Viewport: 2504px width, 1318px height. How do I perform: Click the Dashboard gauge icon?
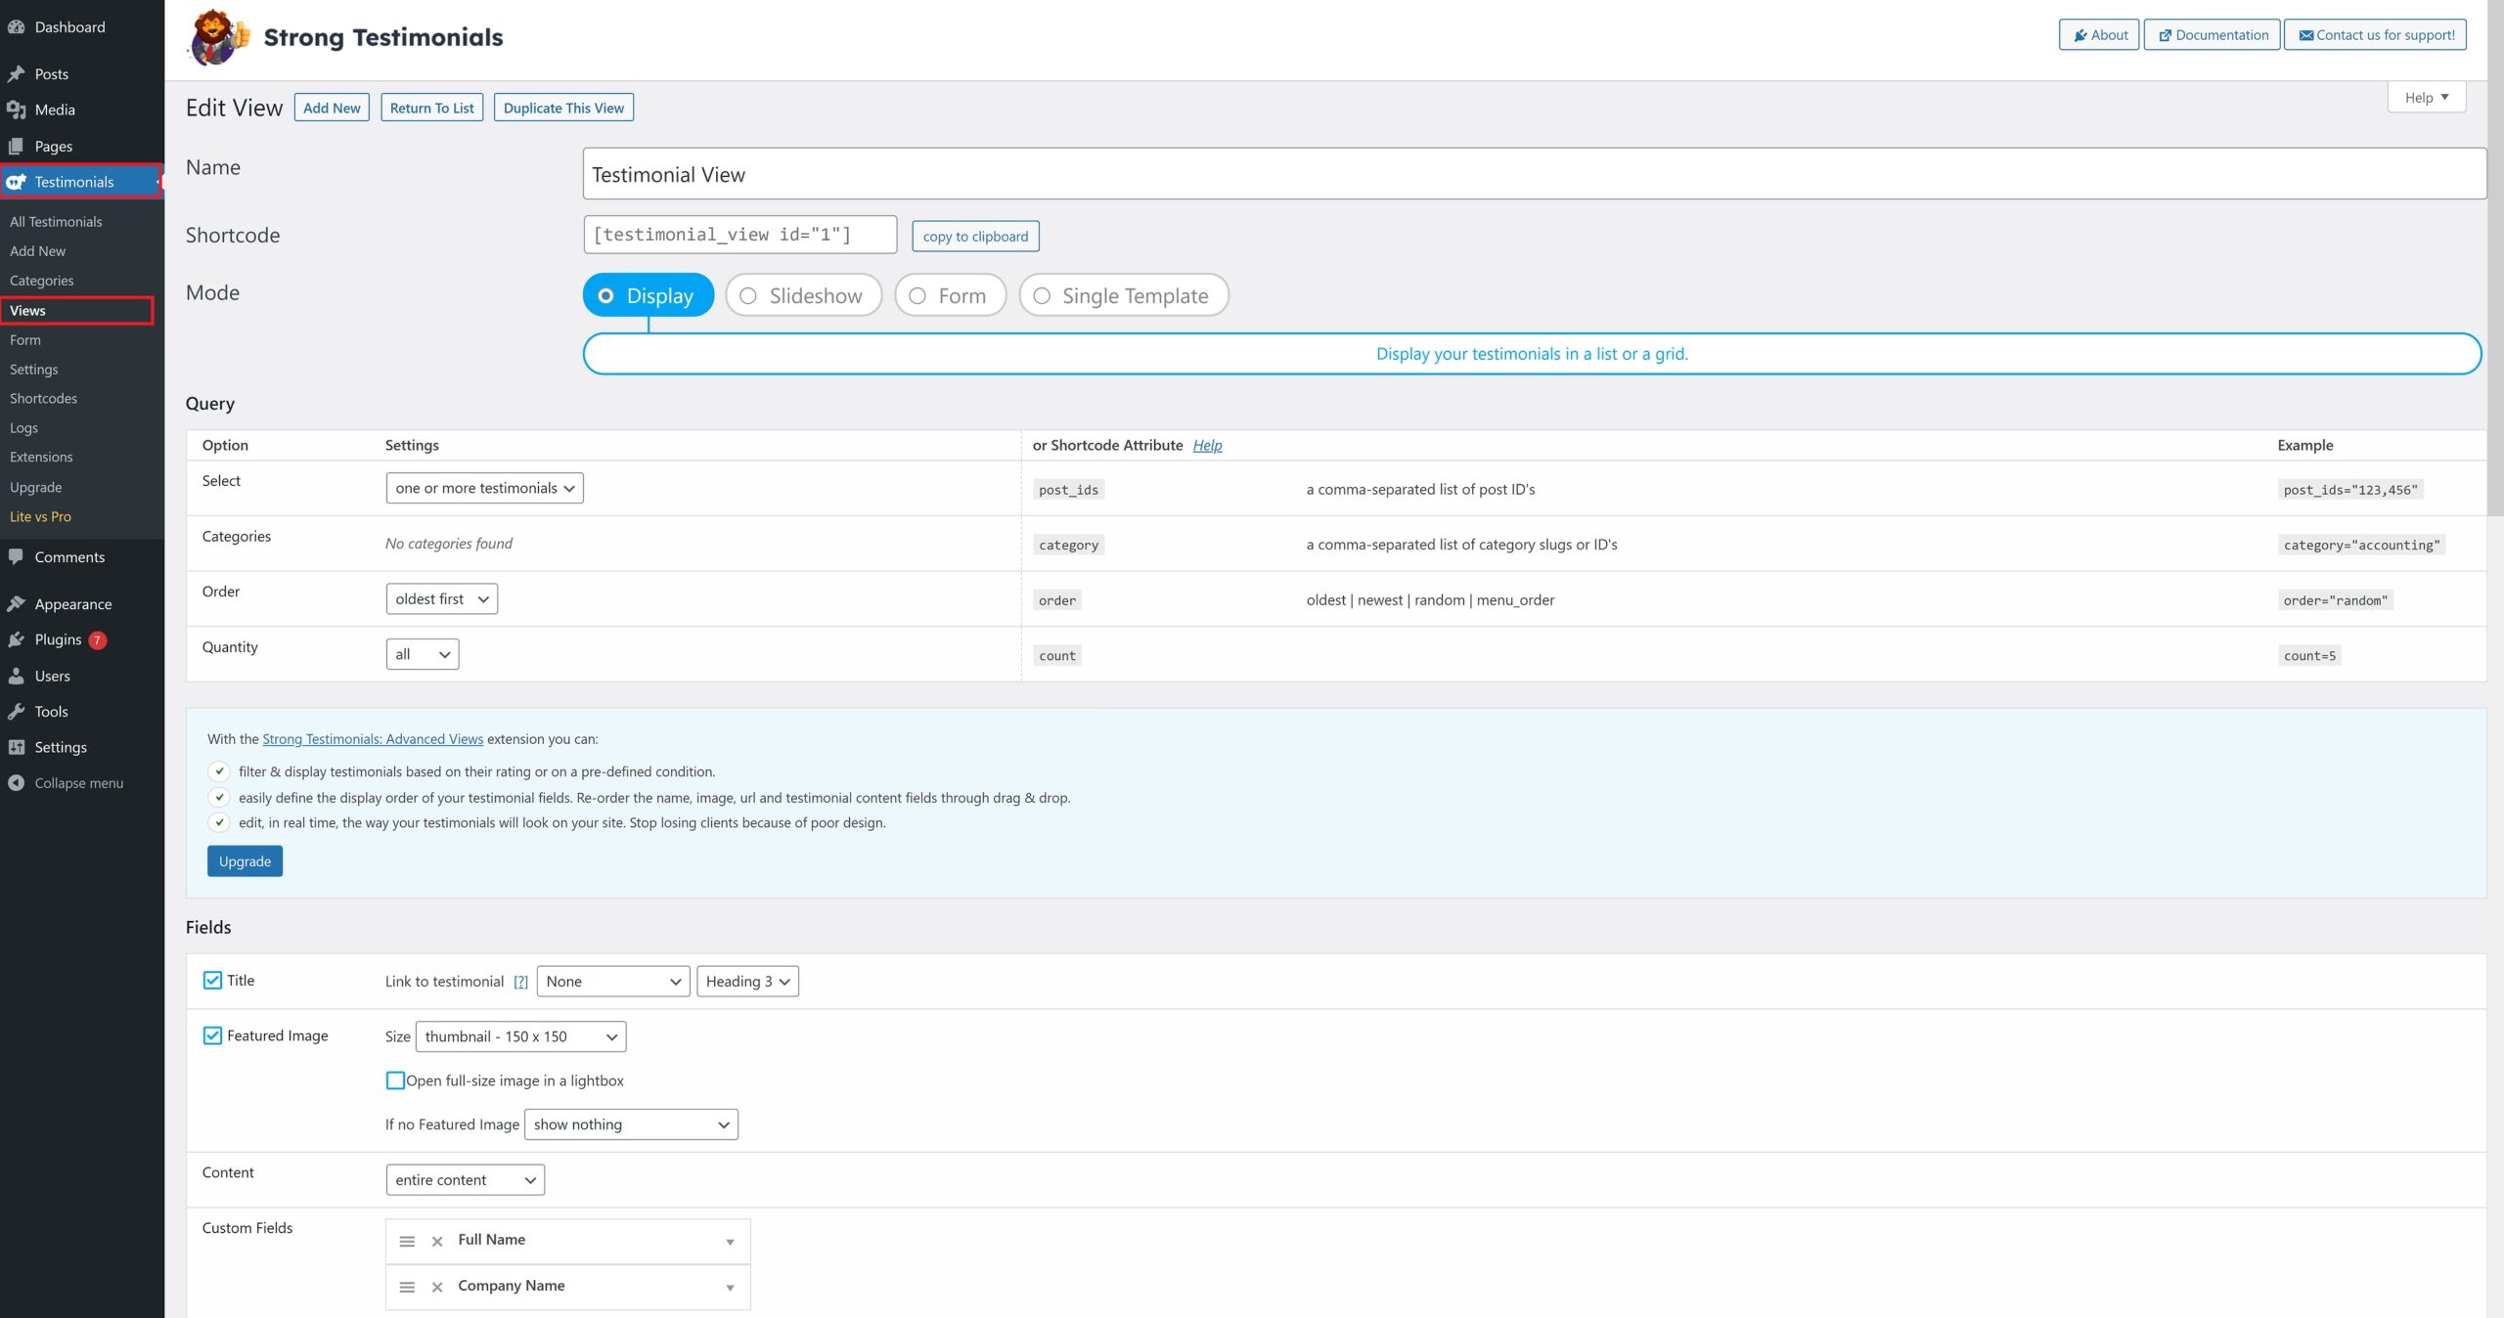click(x=17, y=27)
